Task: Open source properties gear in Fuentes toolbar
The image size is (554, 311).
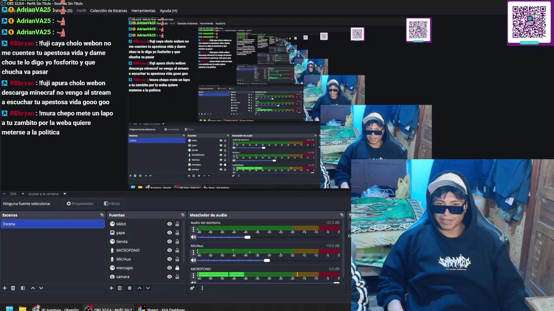Action: pyautogui.click(x=129, y=288)
